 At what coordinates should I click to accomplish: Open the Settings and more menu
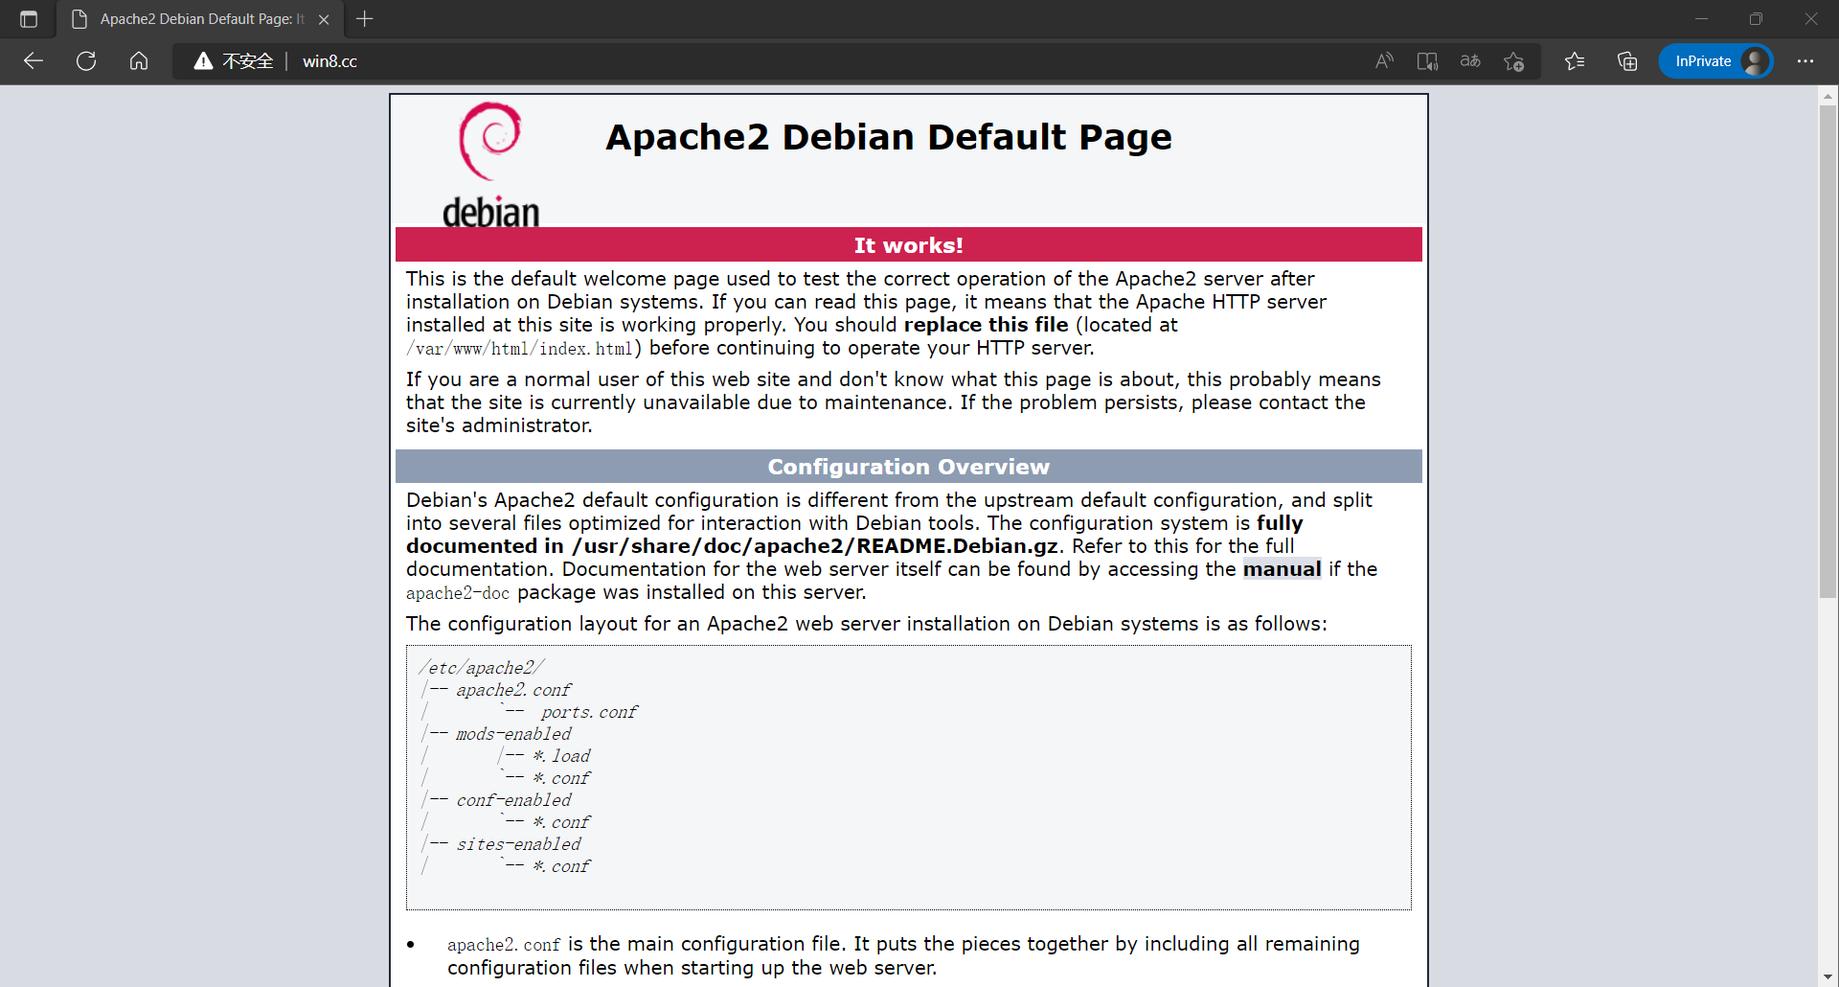click(1805, 61)
